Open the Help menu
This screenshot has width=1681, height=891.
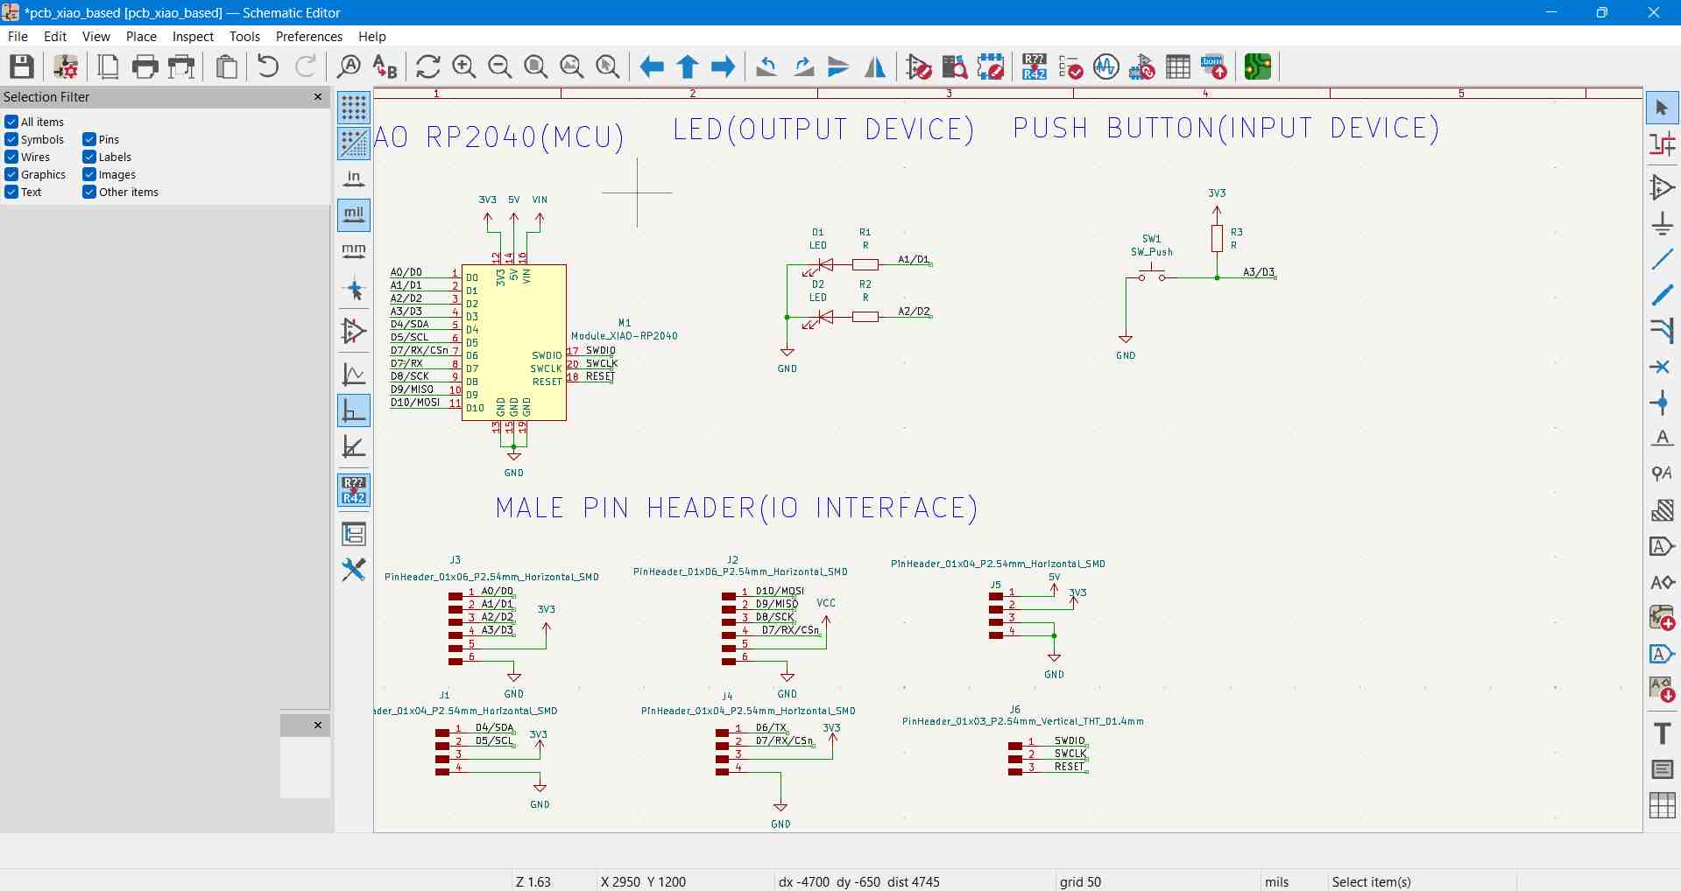(x=371, y=36)
